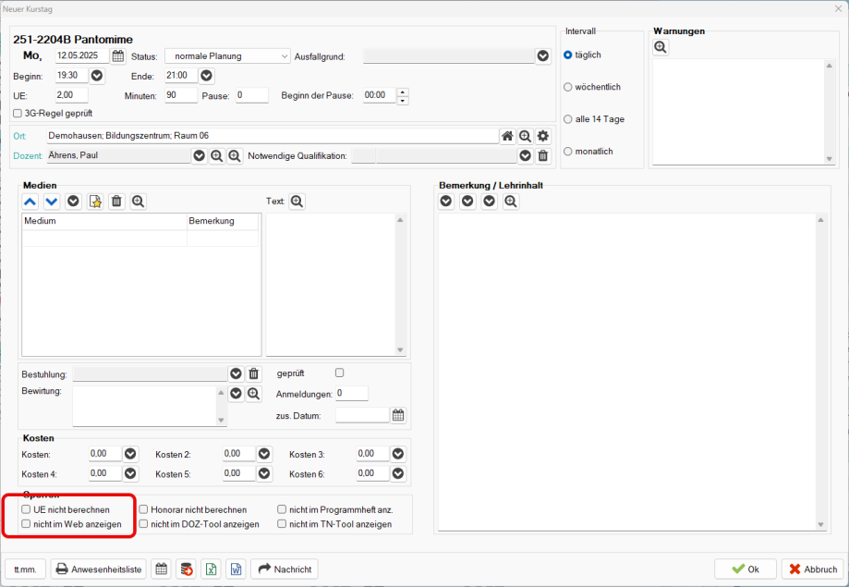The height and width of the screenshot is (587, 849).
Task: Click the home icon in the Ort row
Action: pyautogui.click(x=507, y=136)
